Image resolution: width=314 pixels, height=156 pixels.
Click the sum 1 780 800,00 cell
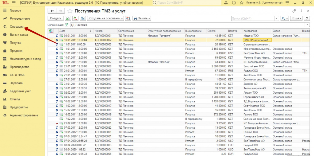(217, 97)
